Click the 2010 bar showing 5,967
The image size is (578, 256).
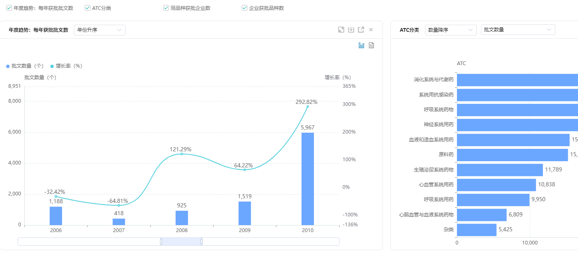tap(307, 178)
